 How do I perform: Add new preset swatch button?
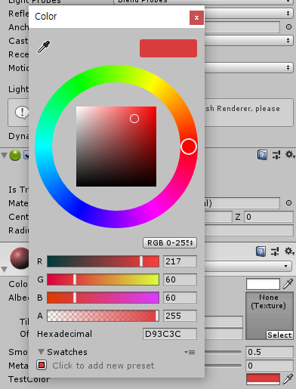click(x=42, y=365)
